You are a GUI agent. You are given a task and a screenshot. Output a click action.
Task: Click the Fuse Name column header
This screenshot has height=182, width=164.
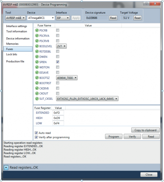tap(44, 26)
